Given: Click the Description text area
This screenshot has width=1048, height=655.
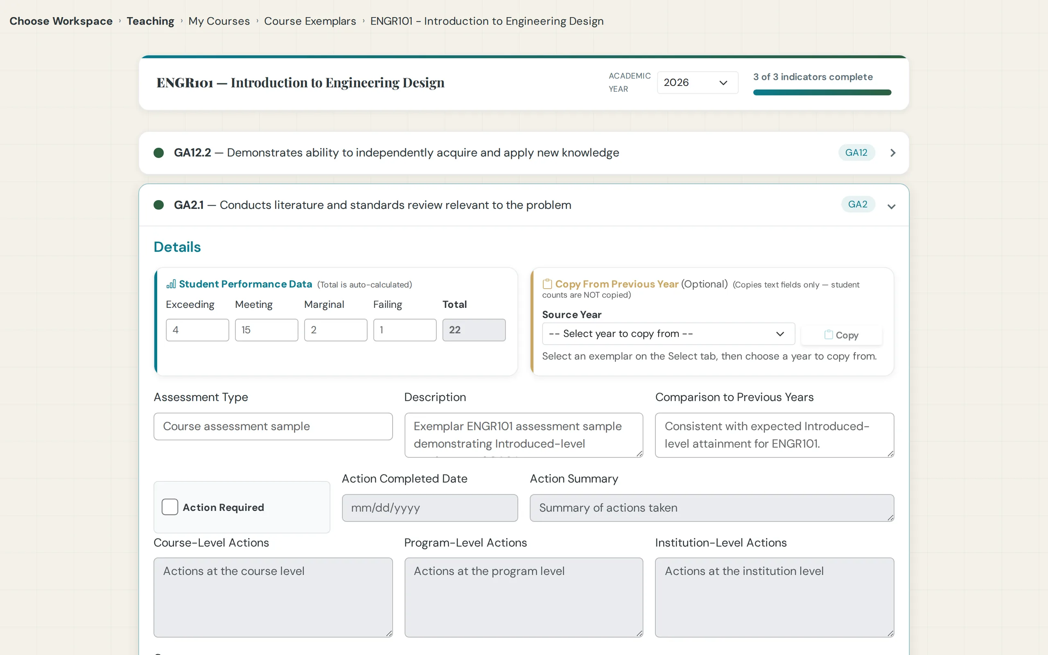Looking at the screenshot, I should [524, 435].
